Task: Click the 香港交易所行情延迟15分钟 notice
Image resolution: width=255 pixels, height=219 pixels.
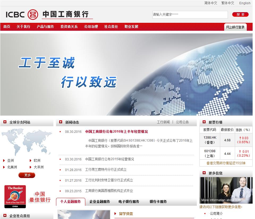Action: click(x=226, y=163)
